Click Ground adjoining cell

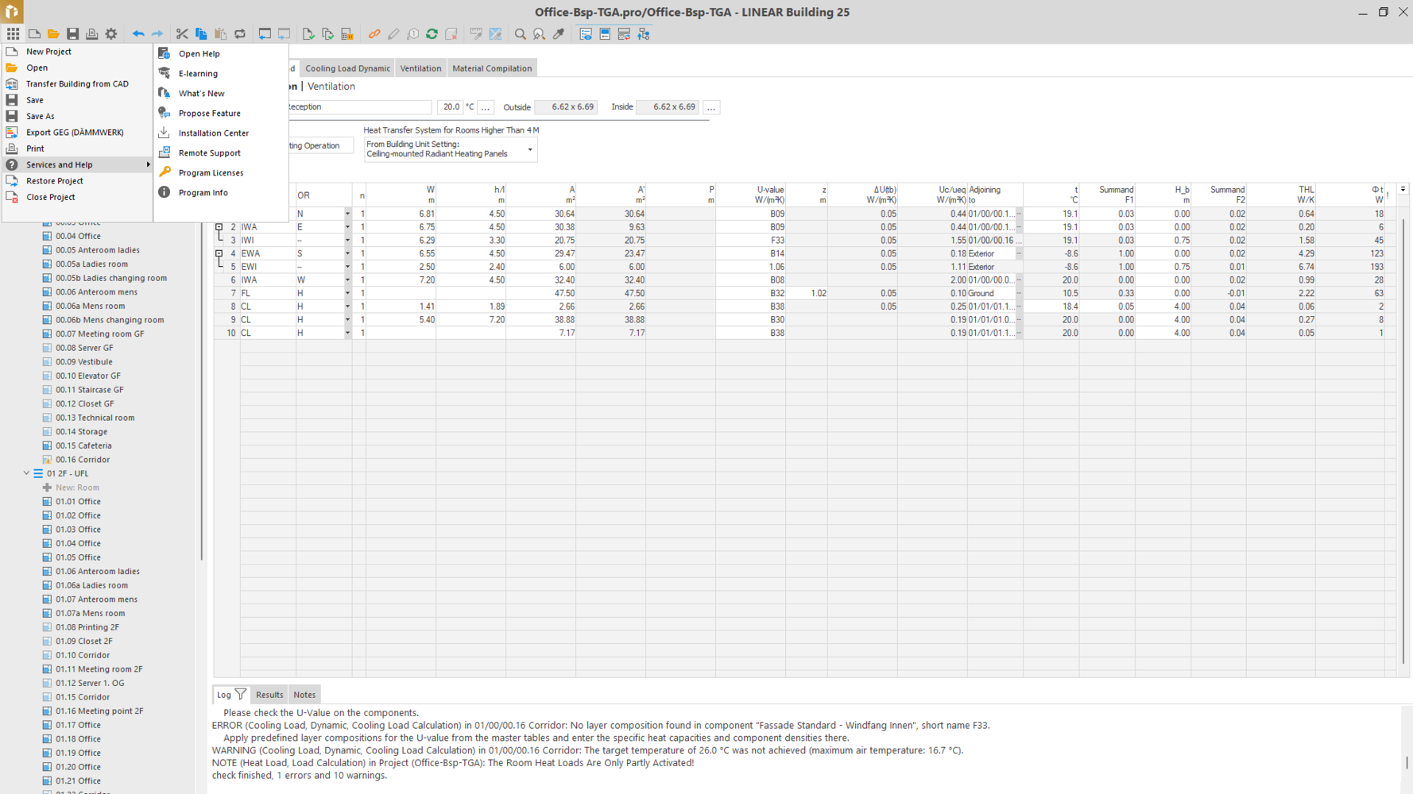click(x=991, y=293)
